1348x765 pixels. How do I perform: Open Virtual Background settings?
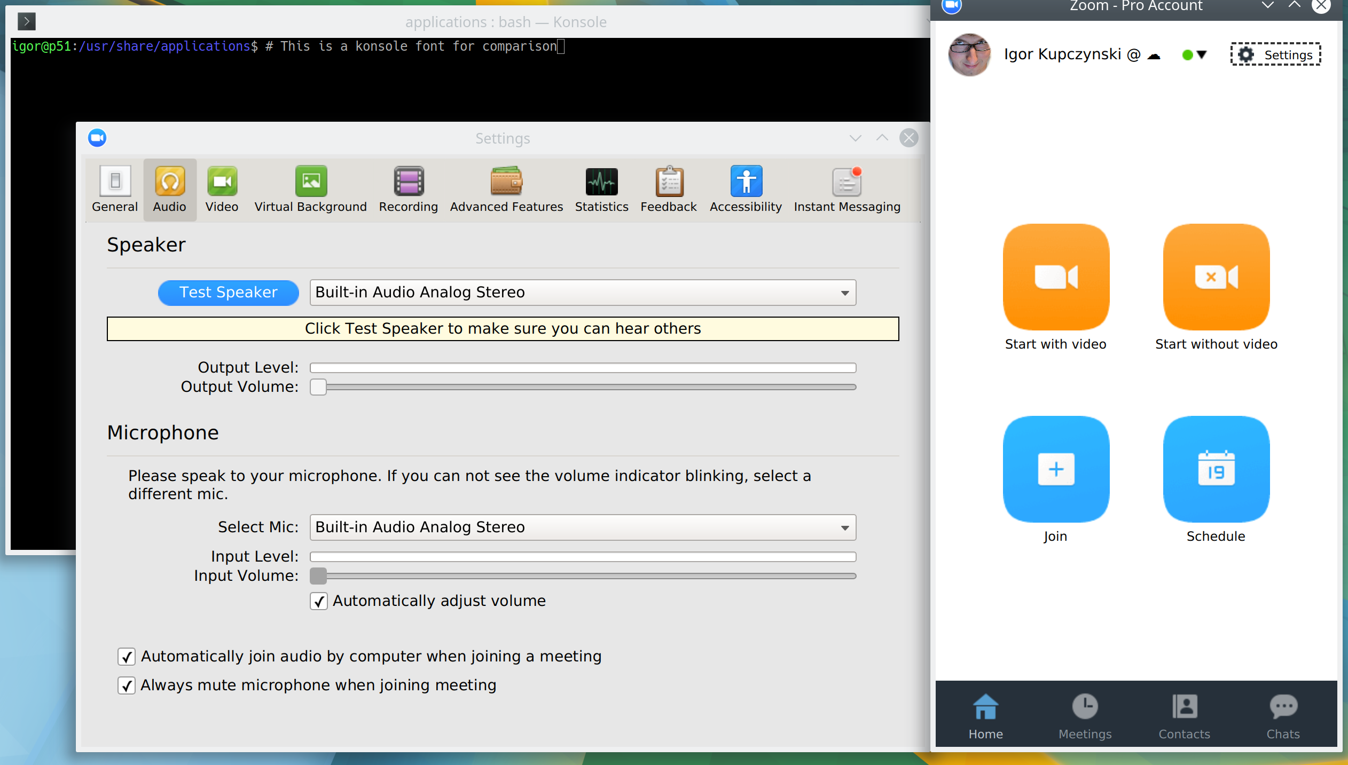click(311, 190)
